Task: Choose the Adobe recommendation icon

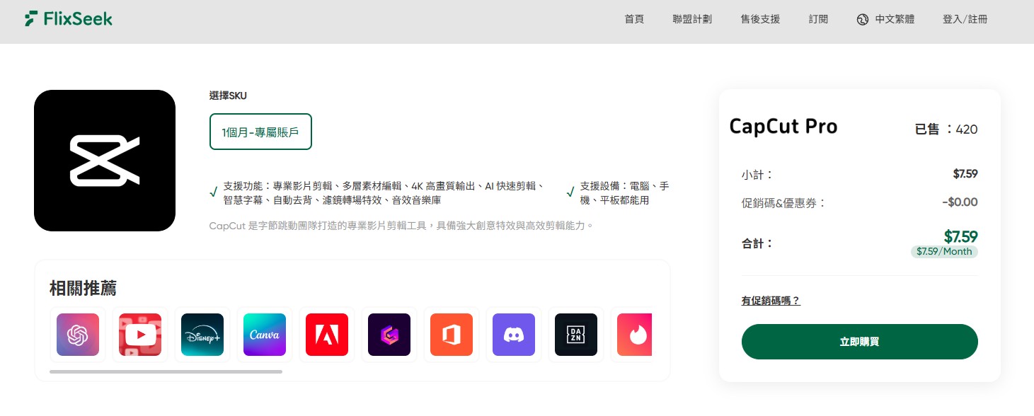Action: coord(327,335)
